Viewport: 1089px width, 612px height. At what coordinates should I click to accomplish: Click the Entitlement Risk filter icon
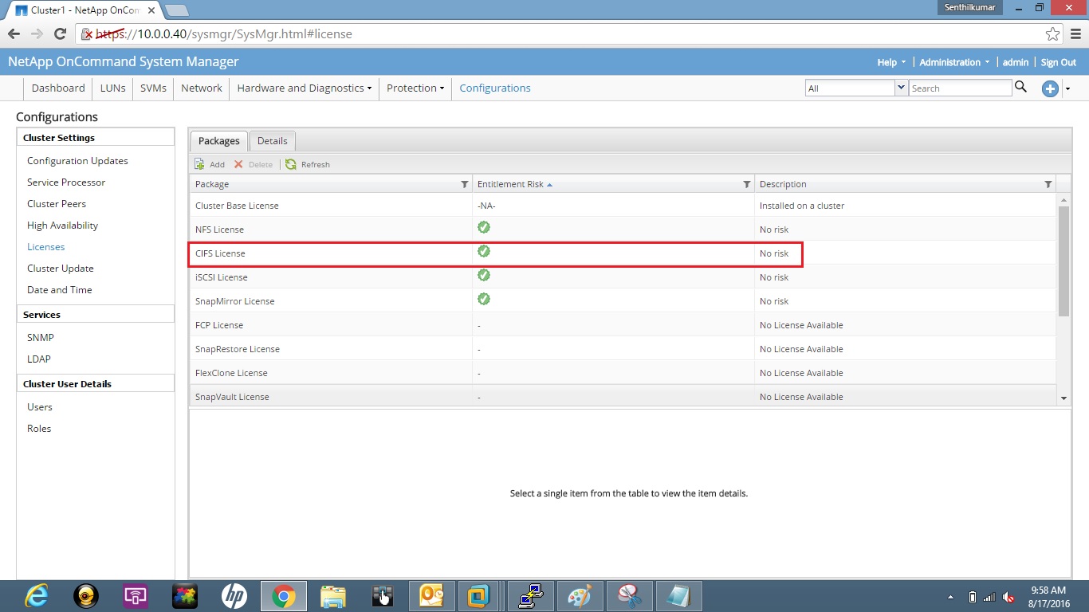(747, 184)
